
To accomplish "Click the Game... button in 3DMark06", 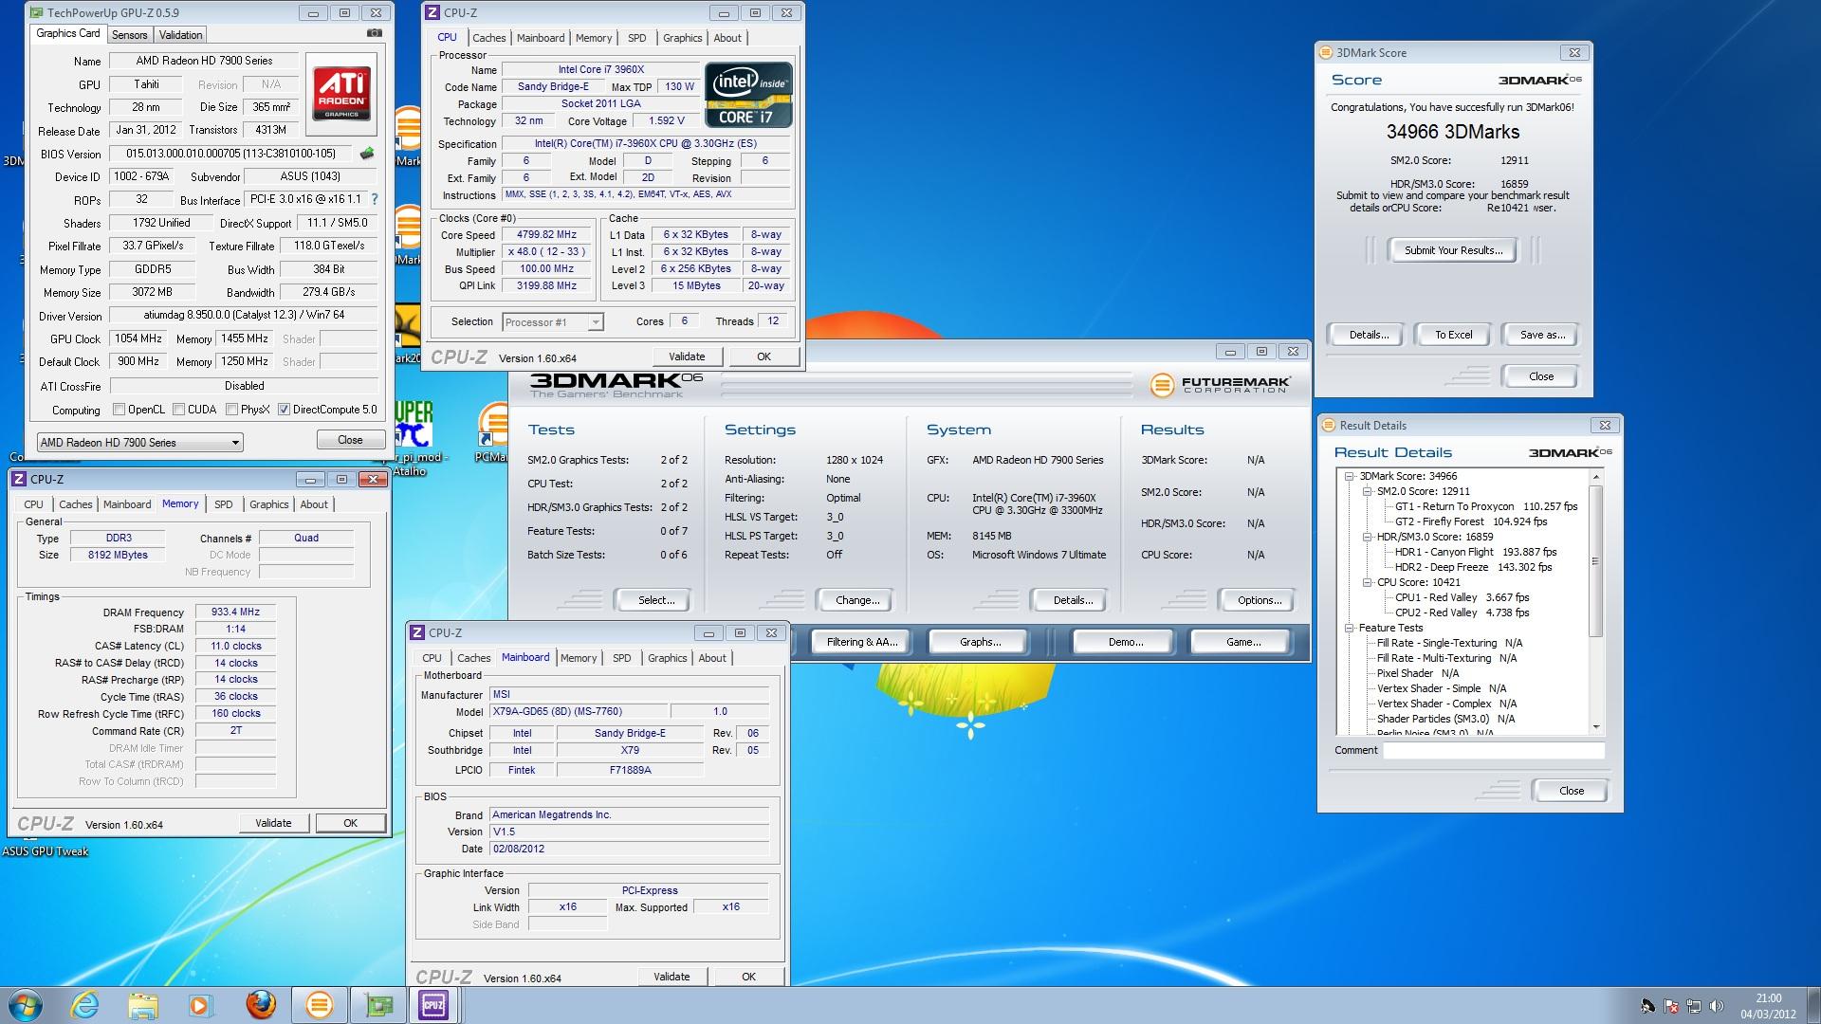I will pos(1242,643).
